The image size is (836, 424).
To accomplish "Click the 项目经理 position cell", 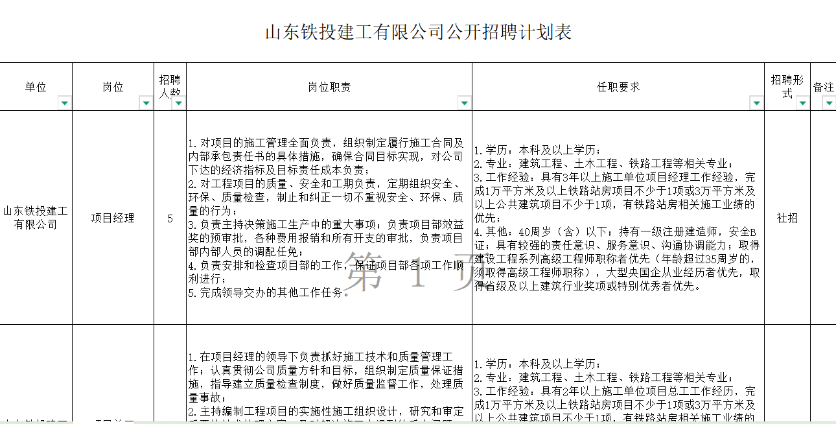I will (113, 218).
